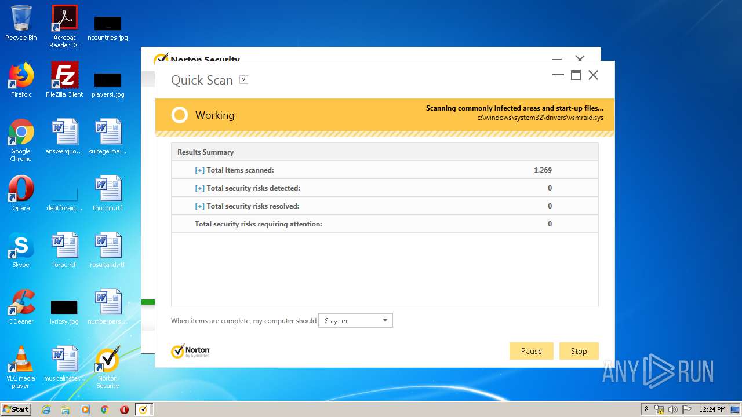Stop the running scan
Viewport: 742px width, 417px height.
pos(579,351)
